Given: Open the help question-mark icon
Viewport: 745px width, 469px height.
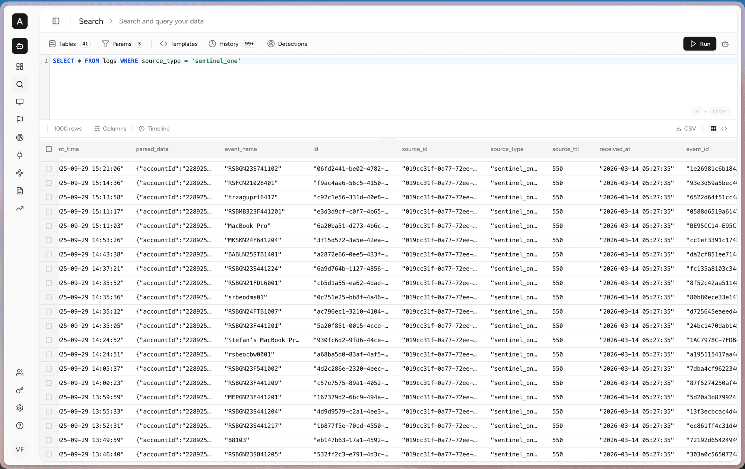Looking at the screenshot, I should [20, 426].
